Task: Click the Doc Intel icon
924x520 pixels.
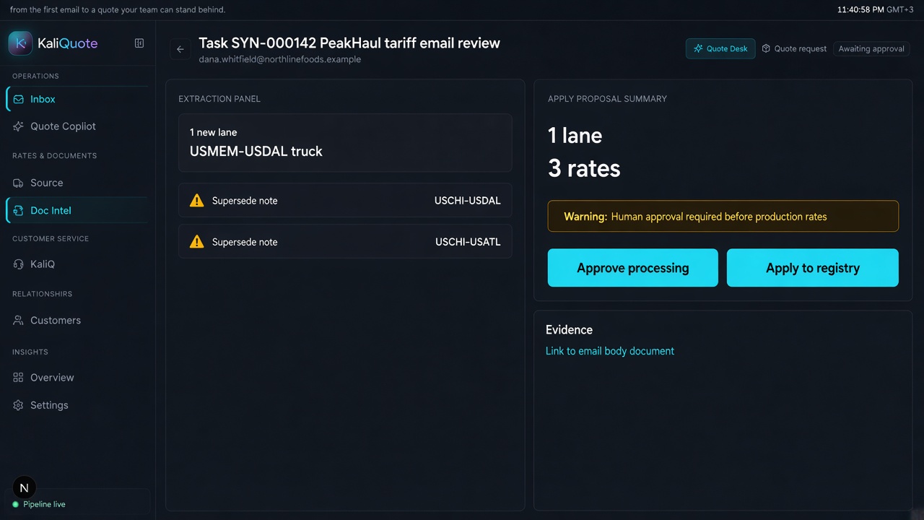Action: coord(19,210)
